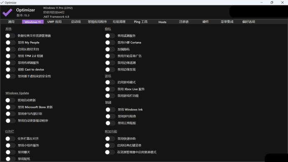Click the 系统 section heading

(x=9, y=29)
